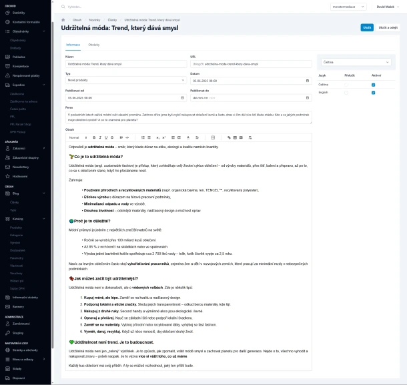The width and height of the screenshot is (407, 385).
Task: Select the Přeložit radio for English
Action: pos(346,92)
